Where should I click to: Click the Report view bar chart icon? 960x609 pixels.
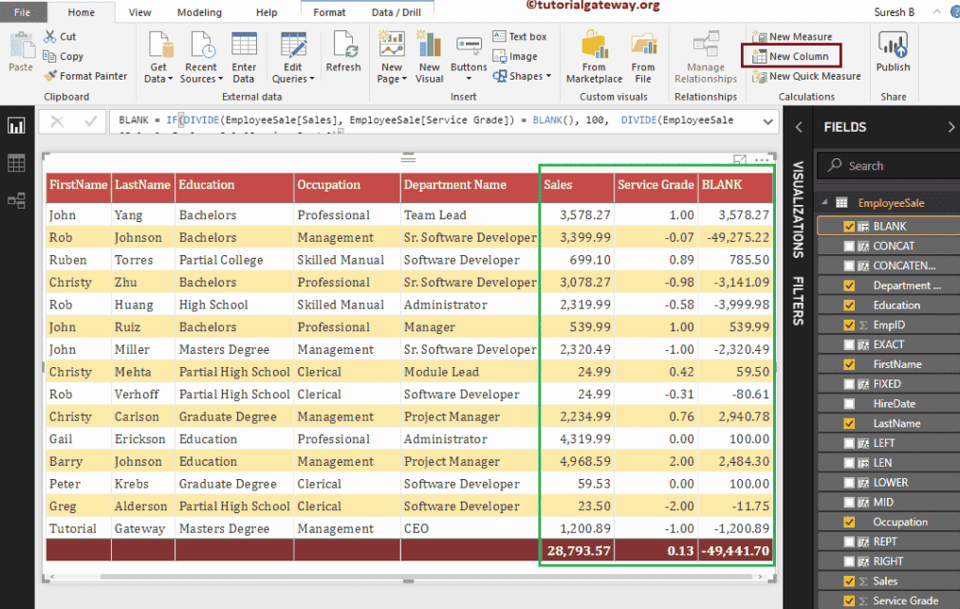(x=16, y=125)
